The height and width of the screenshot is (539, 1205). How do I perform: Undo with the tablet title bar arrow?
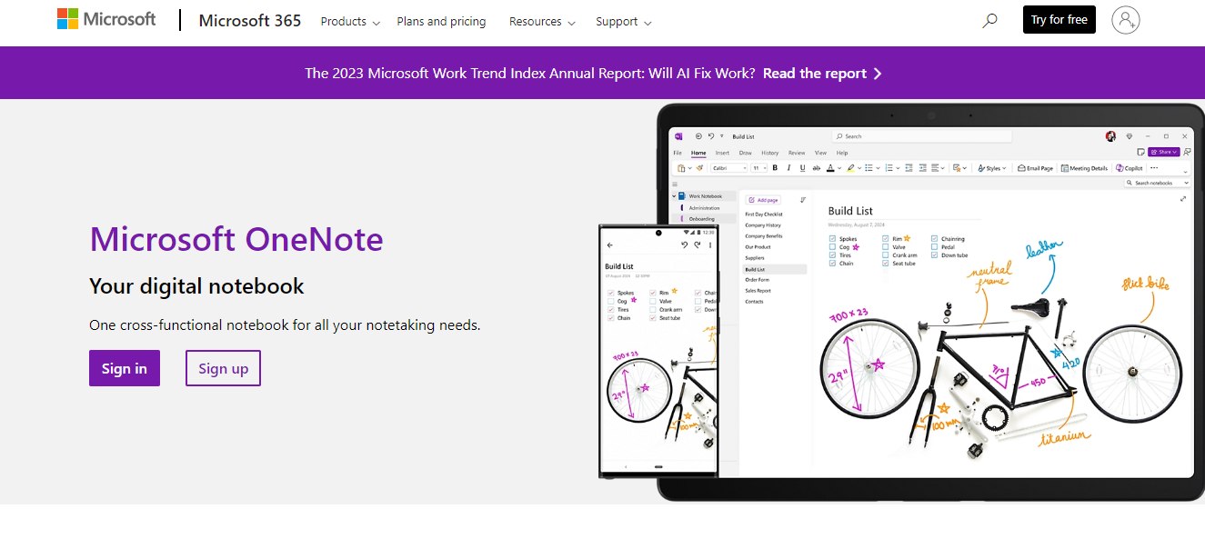(x=711, y=136)
